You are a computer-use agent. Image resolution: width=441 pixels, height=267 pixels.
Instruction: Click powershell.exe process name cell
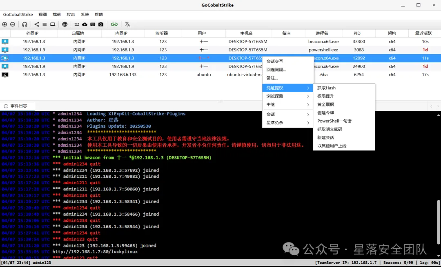pyautogui.click(x=323, y=50)
